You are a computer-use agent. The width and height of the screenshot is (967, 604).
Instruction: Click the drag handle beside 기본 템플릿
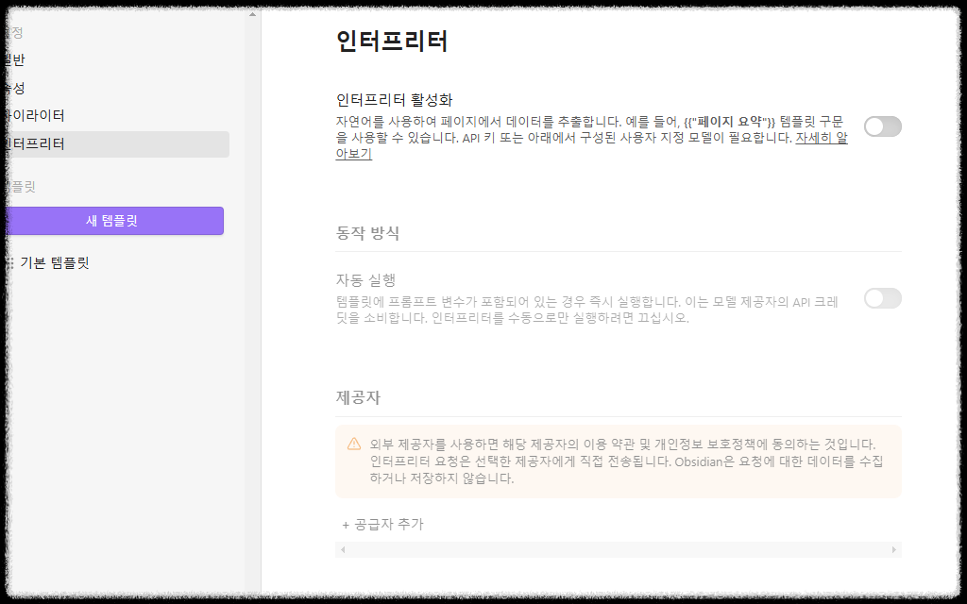pyautogui.click(x=9, y=263)
